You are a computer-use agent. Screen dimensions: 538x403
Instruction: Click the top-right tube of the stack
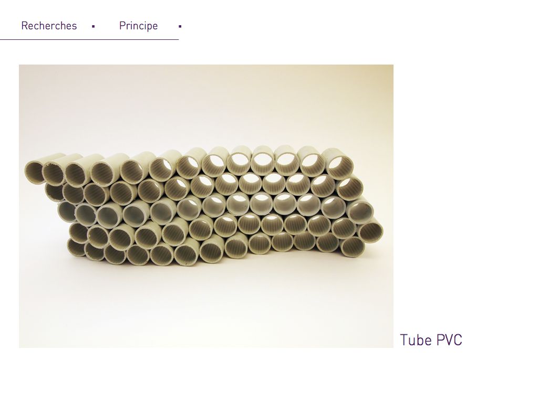point(340,166)
